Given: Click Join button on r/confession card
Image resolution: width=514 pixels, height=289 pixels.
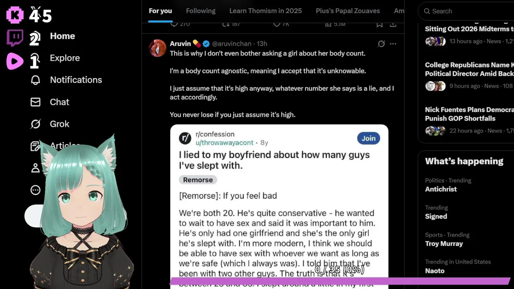Looking at the screenshot, I should pyautogui.click(x=368, y=138).
